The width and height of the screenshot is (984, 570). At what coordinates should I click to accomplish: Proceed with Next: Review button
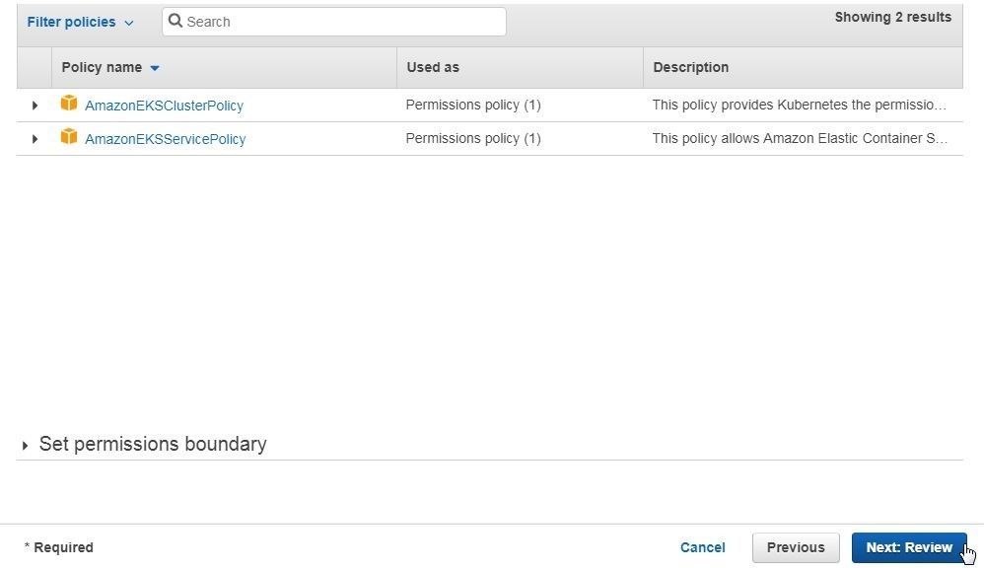point(909,547)
